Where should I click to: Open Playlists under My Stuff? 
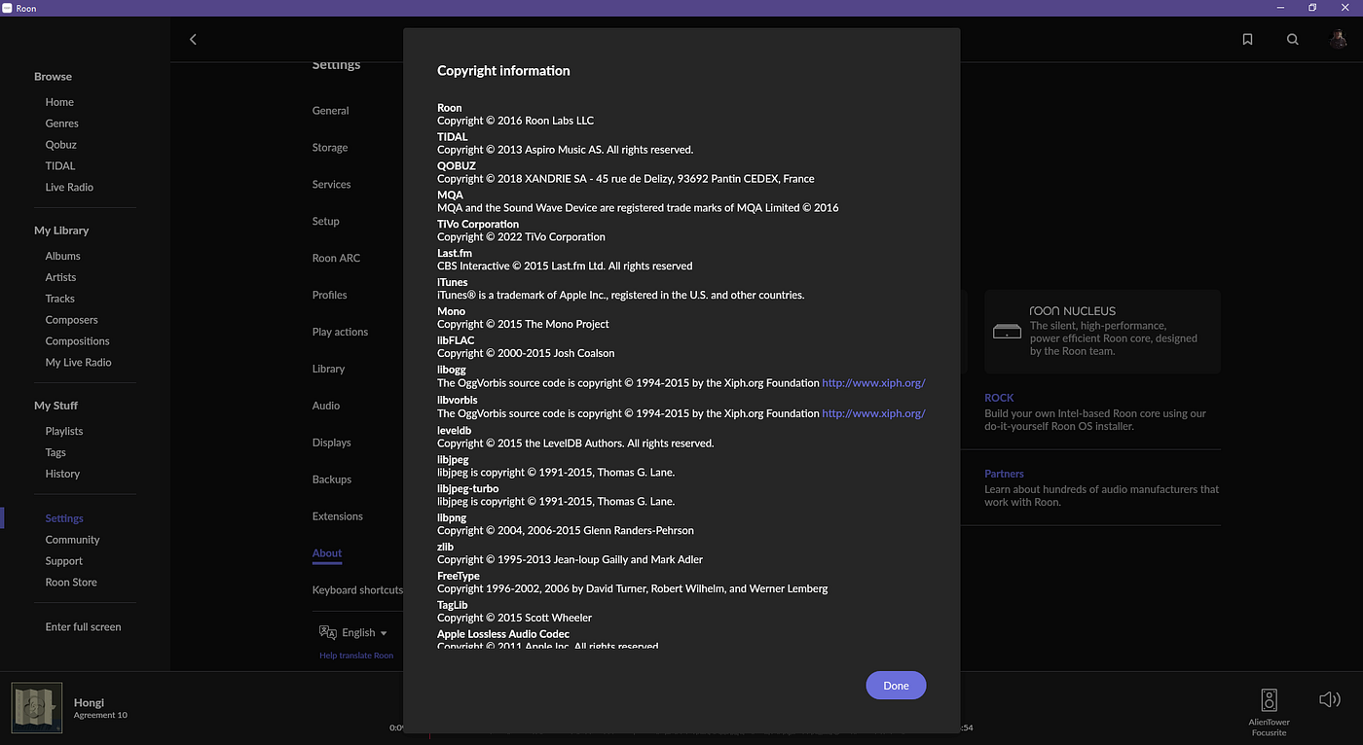click(x=64, y=431)
